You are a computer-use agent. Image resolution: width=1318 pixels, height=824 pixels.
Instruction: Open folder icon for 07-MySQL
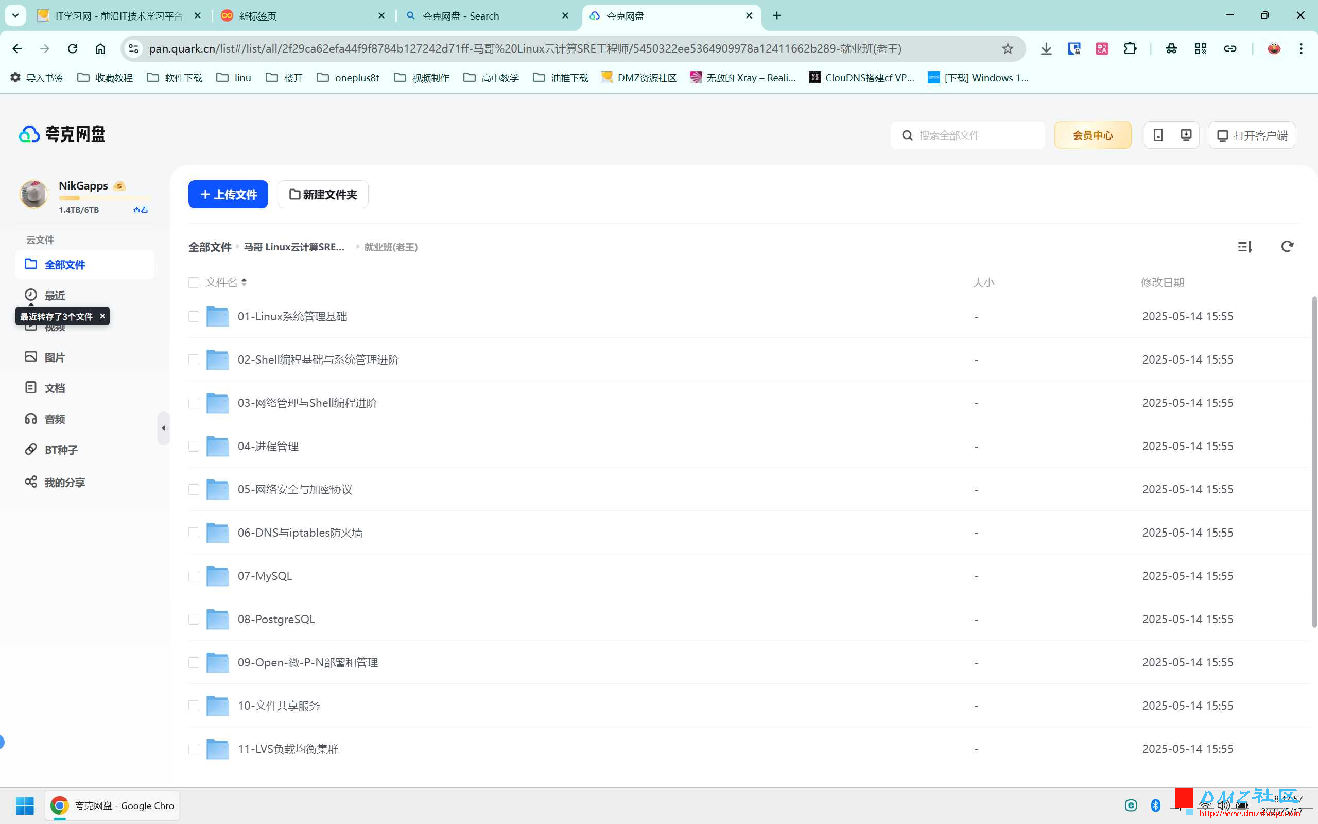(x=217, y=576)
